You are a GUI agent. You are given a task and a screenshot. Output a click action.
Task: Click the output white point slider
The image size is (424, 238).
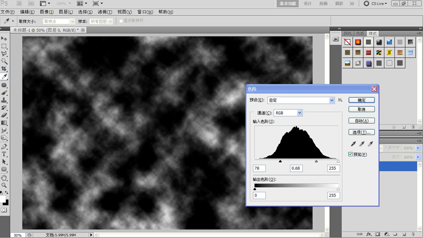pyautogui.click(x=338, y=189)
